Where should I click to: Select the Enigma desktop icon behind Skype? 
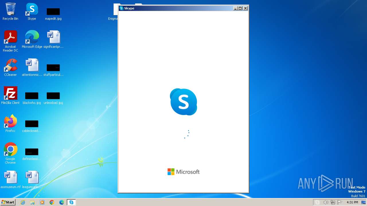pos(113,12)
